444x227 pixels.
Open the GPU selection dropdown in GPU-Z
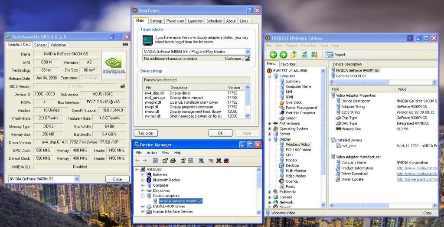(76, 179)
